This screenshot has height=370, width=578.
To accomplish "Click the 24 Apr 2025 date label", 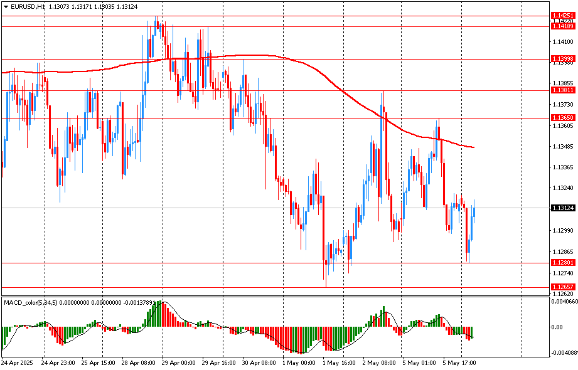I will click(x=17, y=362).
